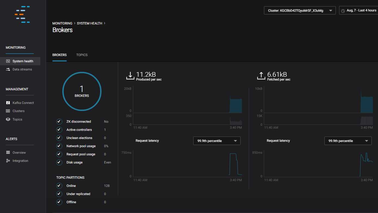Viewport: 378px width, 213px height.
Task: Click the Data streams arrows icon
Action: click(8, 69)
